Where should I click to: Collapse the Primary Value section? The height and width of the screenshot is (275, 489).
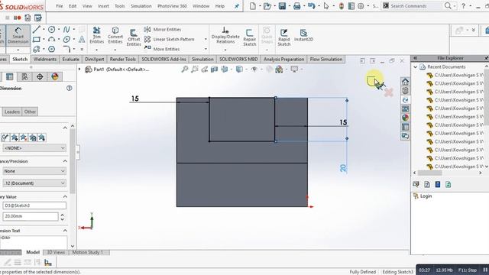tap(65, 197)
